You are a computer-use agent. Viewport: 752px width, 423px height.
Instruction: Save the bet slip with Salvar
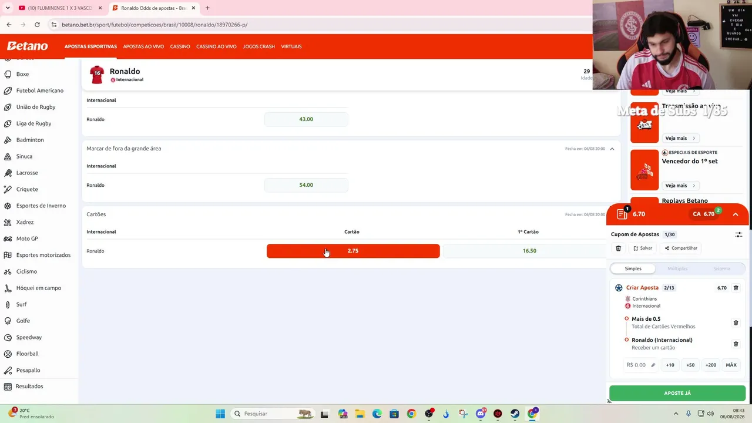point(643,248)
